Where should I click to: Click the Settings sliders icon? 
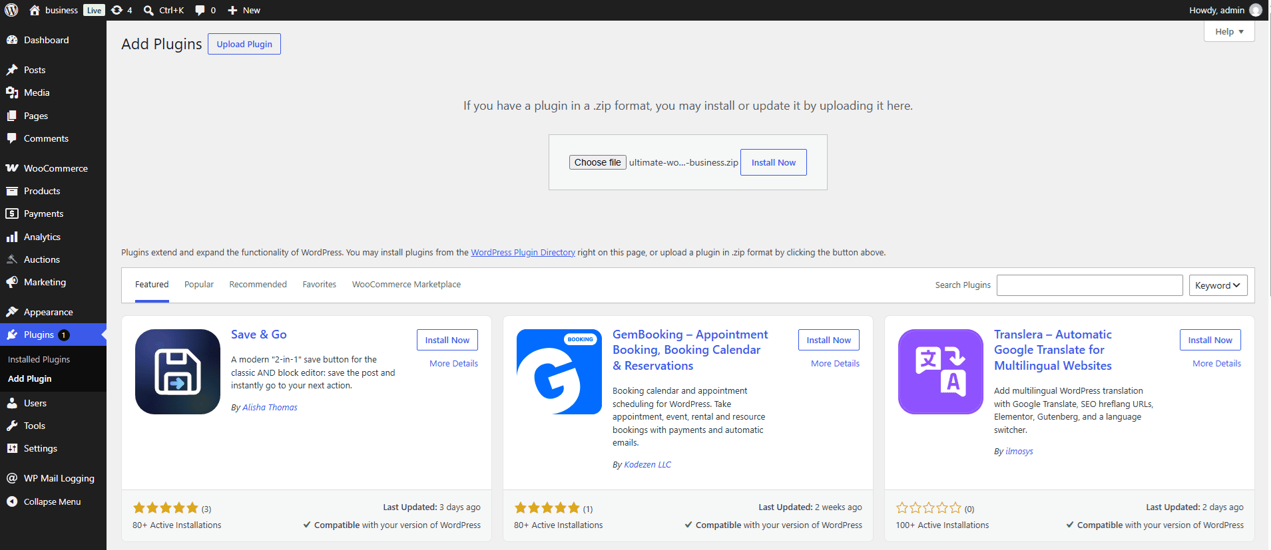(12, 448)
